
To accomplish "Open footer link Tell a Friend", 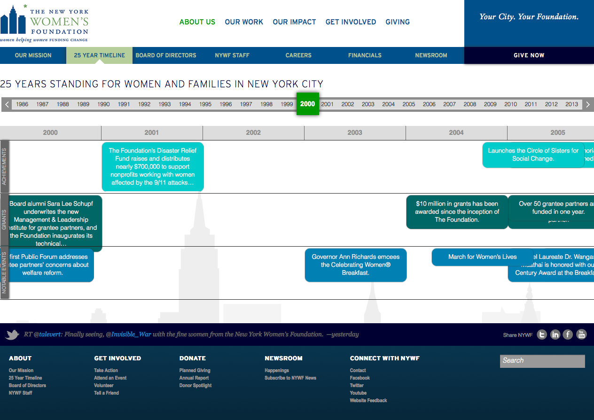I will tap(106, 393).
